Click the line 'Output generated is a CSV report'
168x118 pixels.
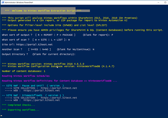pyautogui.click(x=65, y=20)
